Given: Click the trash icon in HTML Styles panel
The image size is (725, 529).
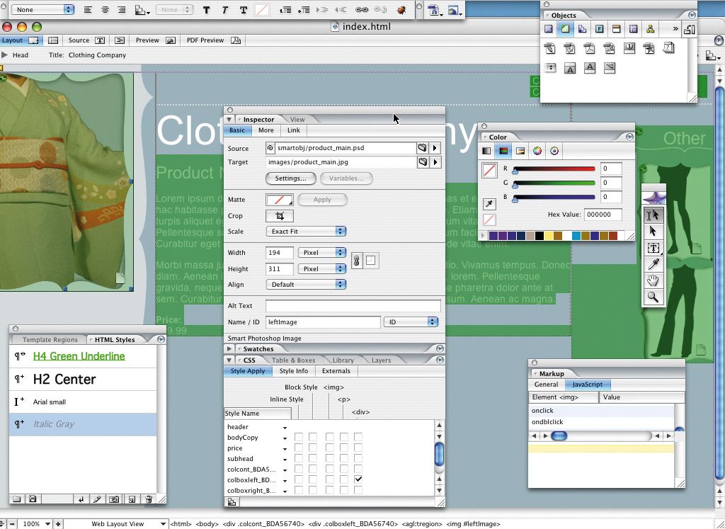Looking at the screenshot, I should (149, 499).
